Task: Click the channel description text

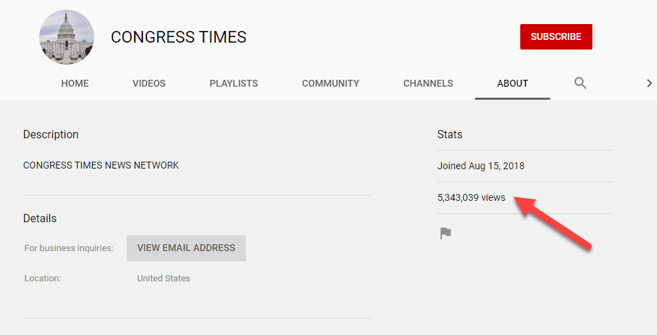Action: pos(101,165)
